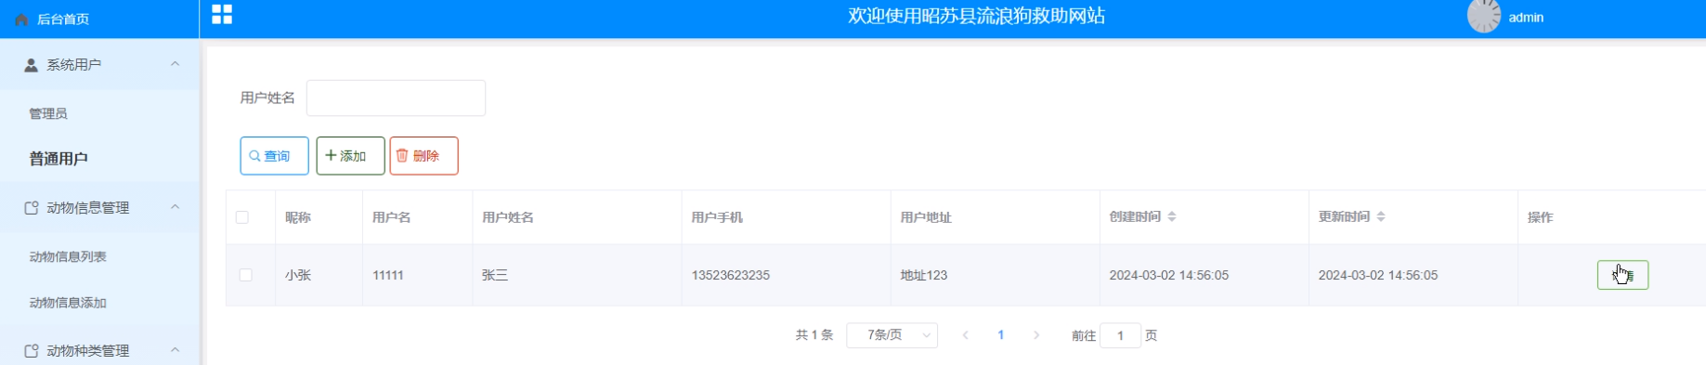Click the green action button in 张三's row
Image resolution: width=1706 pixels, height=365 pixels.
tap(1622, 275)
